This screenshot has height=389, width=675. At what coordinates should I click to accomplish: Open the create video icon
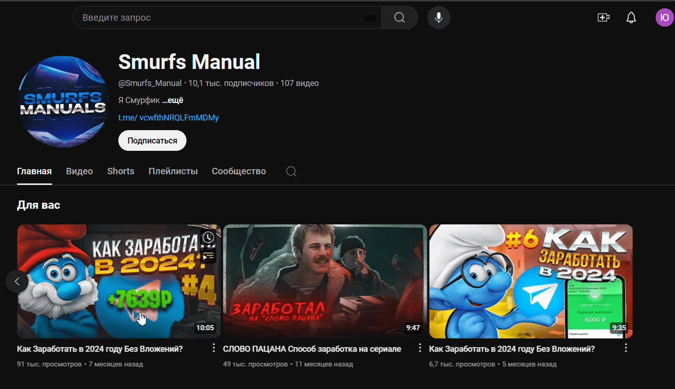pos(604,17)
